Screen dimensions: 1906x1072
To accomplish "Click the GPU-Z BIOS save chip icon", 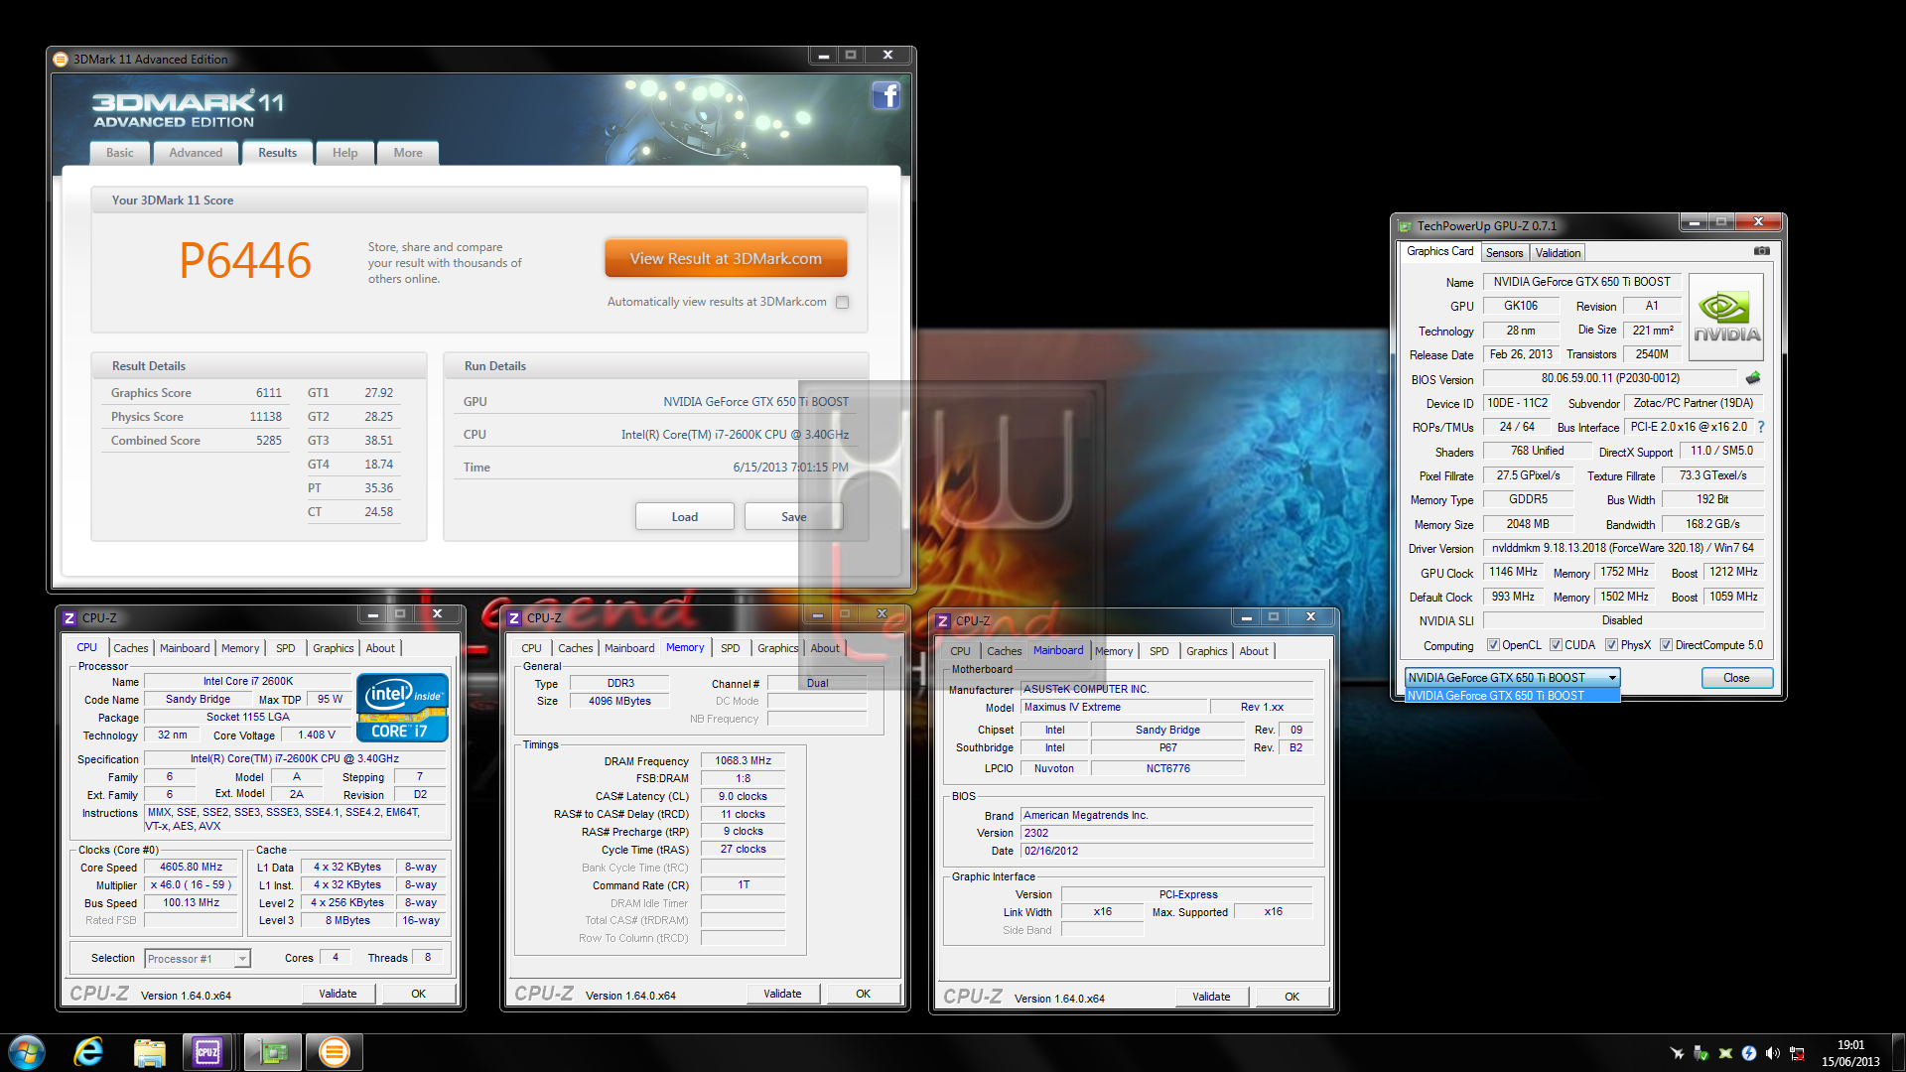I will [1753, 378].
